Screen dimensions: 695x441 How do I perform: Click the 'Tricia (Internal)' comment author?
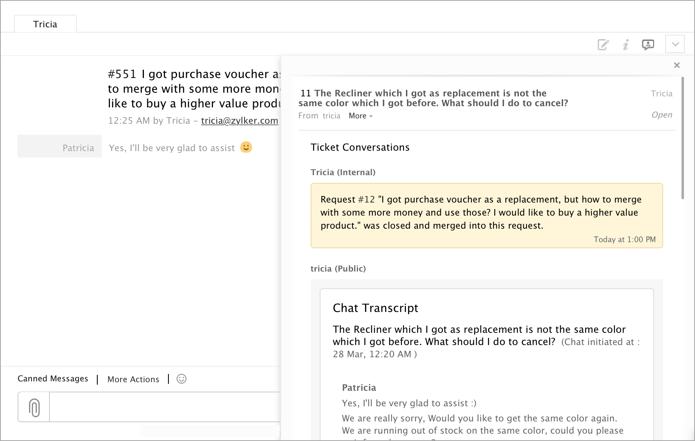[343, 172]
